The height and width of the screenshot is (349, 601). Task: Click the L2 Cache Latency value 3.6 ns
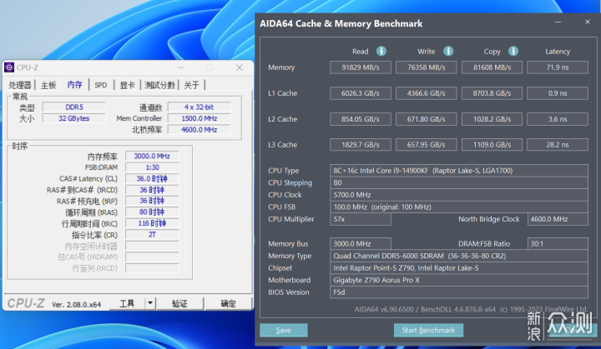tap(558, 119)
